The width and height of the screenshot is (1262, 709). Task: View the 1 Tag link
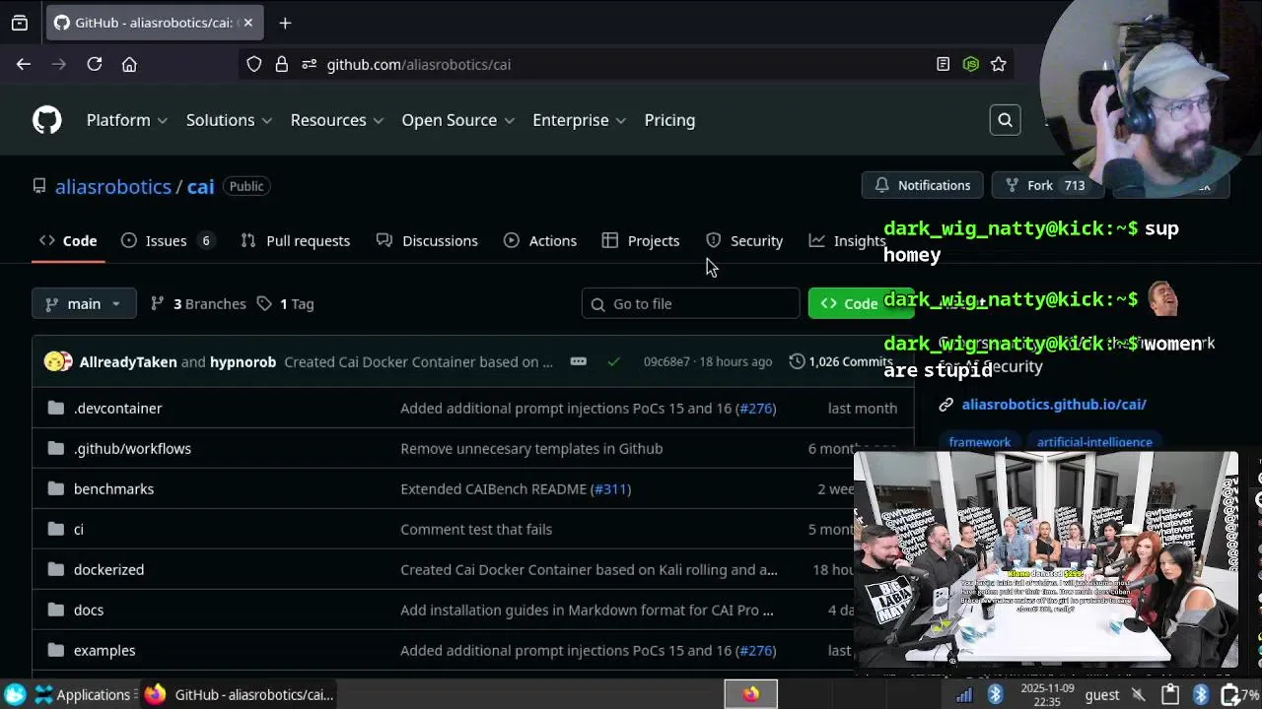tap(285, 303)
